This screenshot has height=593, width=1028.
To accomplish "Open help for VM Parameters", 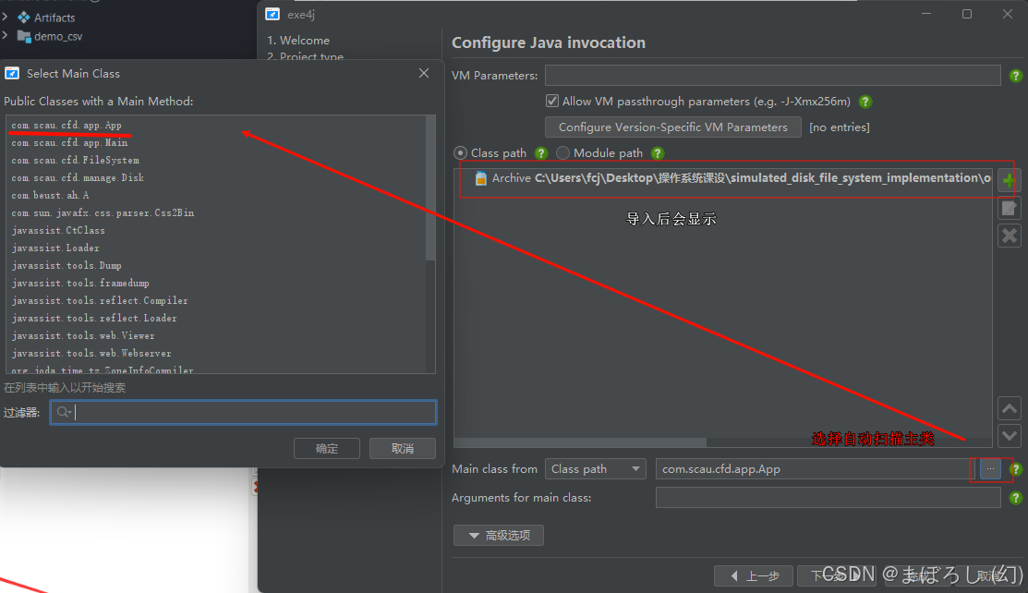I will [1016, 76].
